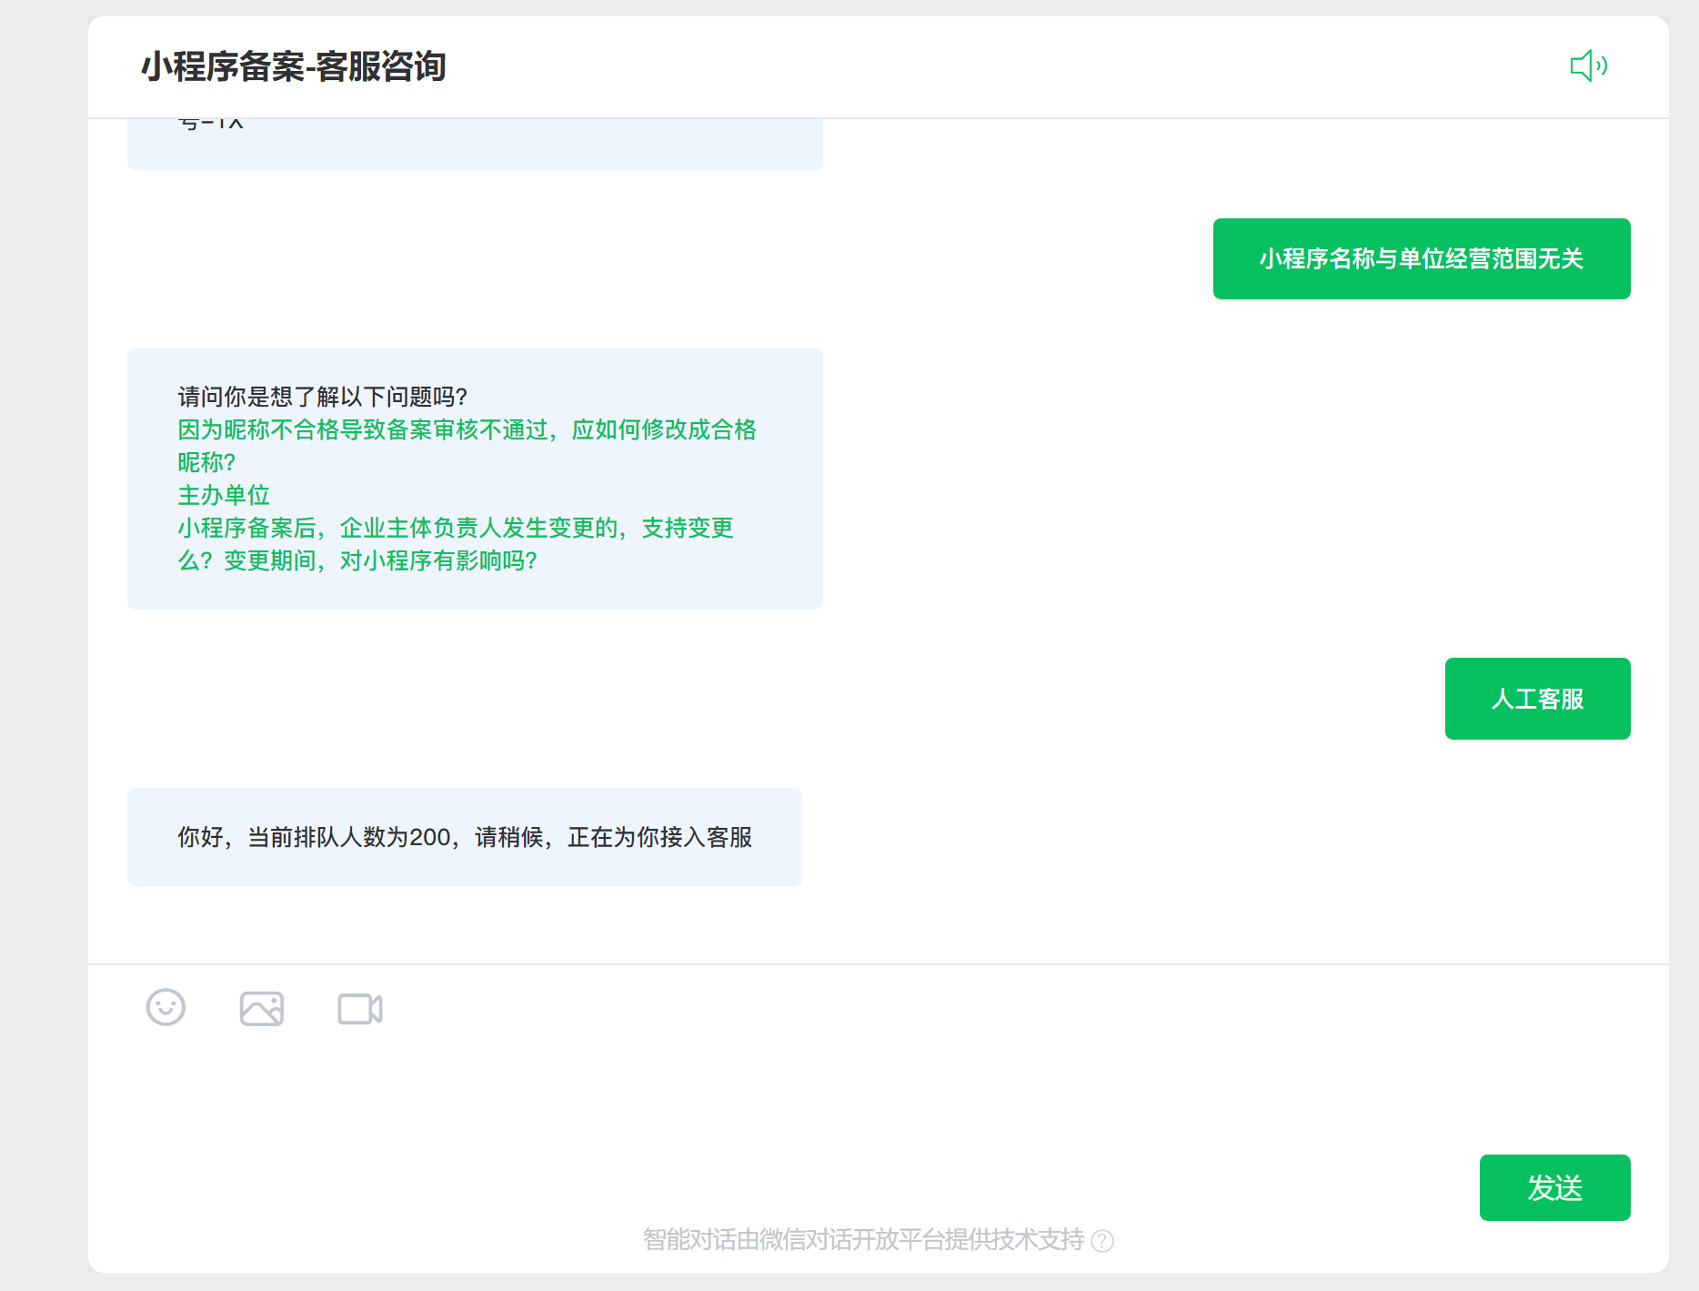The image size is (1699, 1291).
Task: Open the 小程序备案后，企业主体负责人发生变更的 question link
Action: (x=455, y=529)
